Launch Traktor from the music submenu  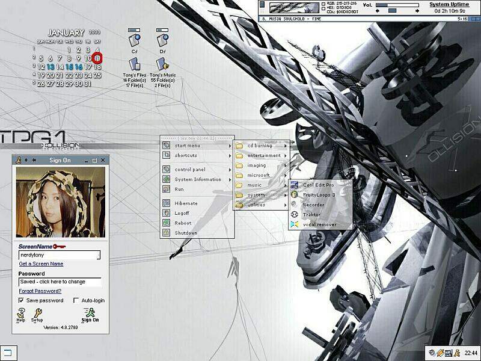pos(311,215)
